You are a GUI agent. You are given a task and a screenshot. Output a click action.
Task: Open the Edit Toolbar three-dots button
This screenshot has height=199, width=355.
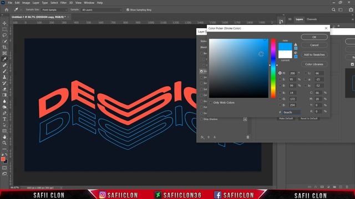coord(4,149)
